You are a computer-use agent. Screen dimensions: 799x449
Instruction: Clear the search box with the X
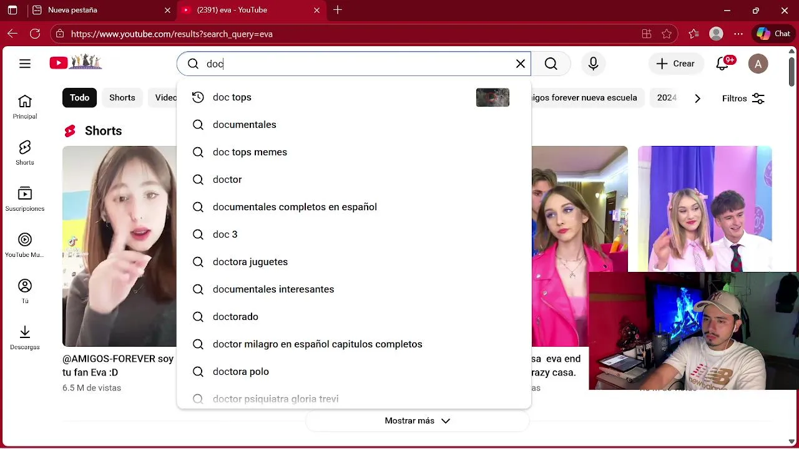pos(520,64)
